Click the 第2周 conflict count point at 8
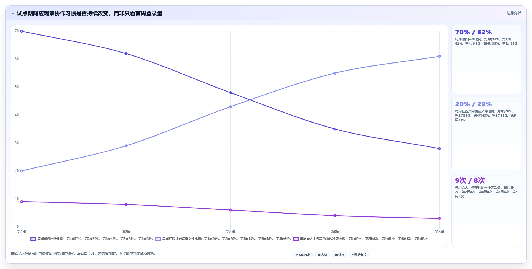 point(126,205)
